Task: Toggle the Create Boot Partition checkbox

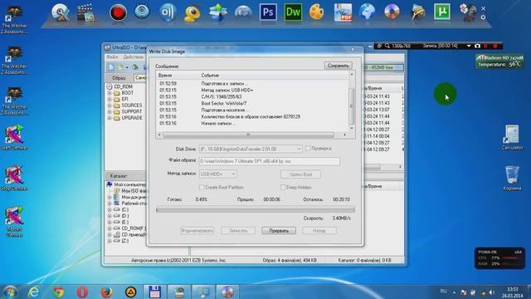Action: (202, 187)
